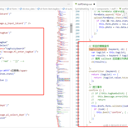
Task: Click the Vue file icon on staffDialog.vue tab
Action: (x=76, y=4)
